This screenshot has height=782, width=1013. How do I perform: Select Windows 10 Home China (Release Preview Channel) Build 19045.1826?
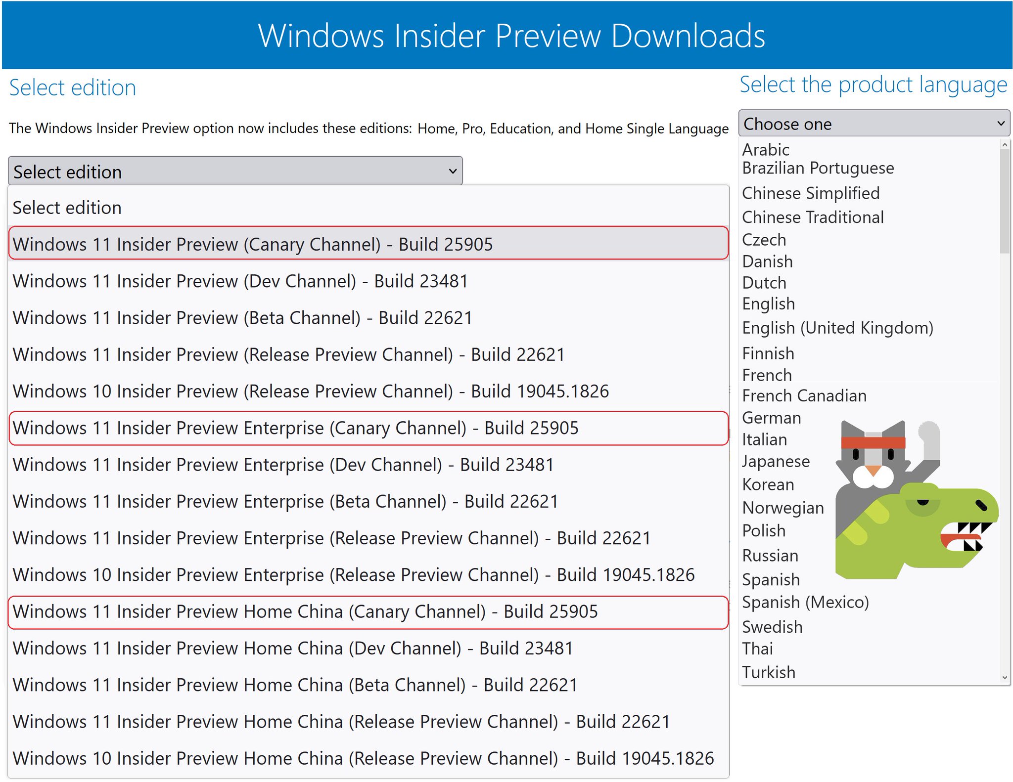(368, 758)
